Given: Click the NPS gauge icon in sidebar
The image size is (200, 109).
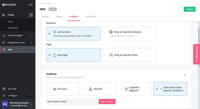Looking at the screenshot, I should tap(4, 50).
